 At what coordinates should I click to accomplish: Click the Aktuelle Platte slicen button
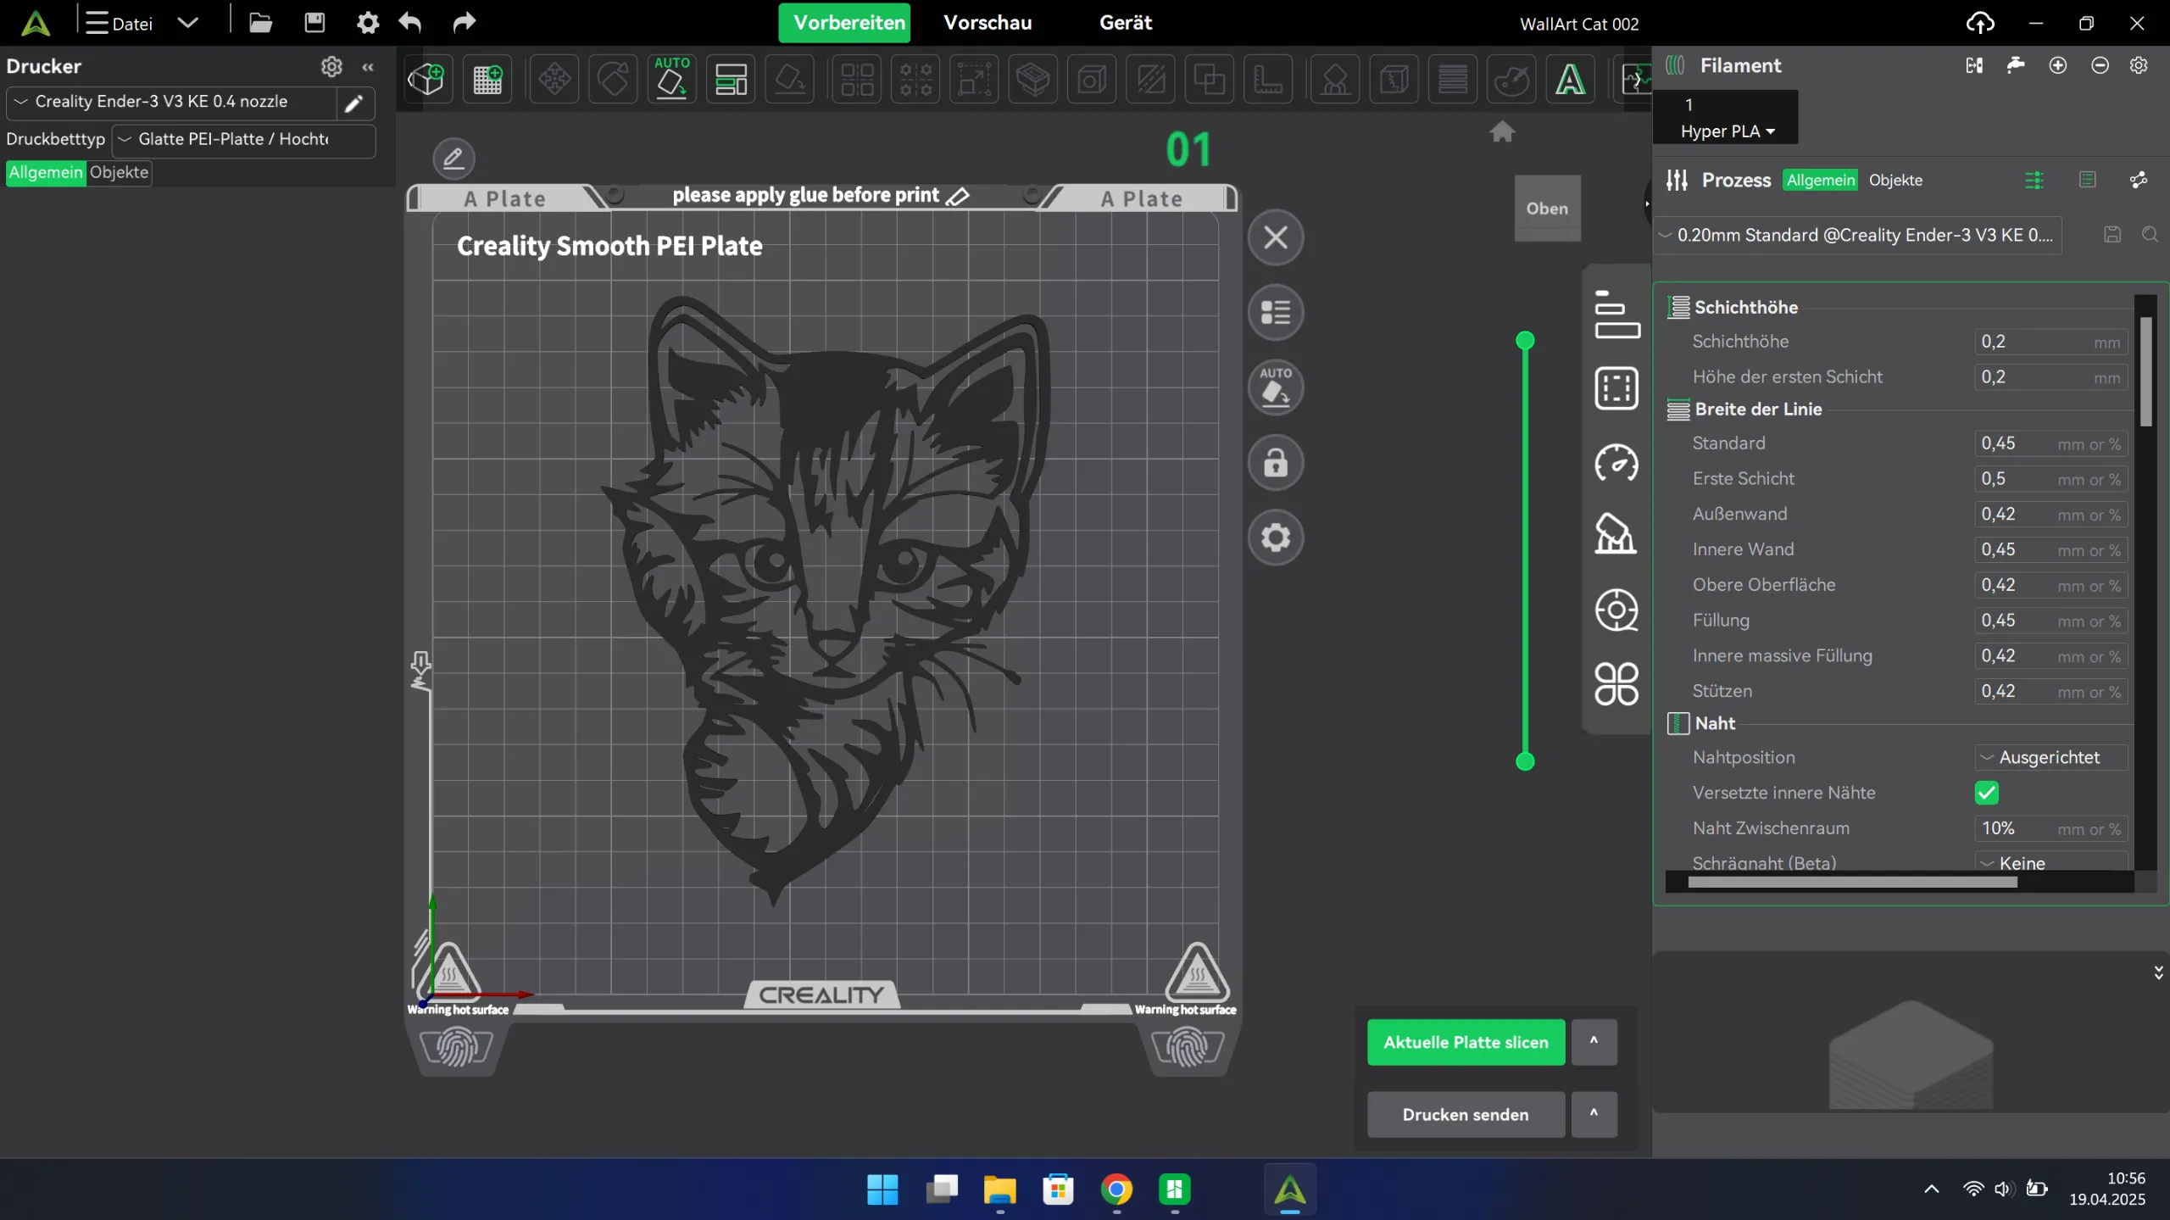pos(1466,1042)
